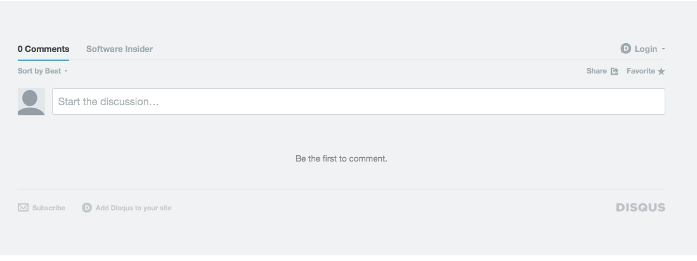Image resolution: width=697 pixels, height=261 pixels.
Task: Click the Disqus logo icon beside Login
Action: click(x=625, y=49)
